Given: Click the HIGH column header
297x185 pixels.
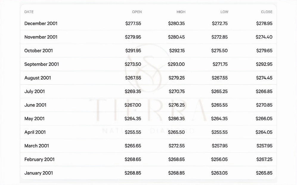Looking at the screenshot, I should click(x=181, y=12).
